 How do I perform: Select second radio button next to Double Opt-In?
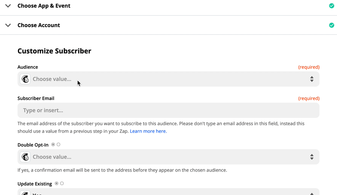59,145
